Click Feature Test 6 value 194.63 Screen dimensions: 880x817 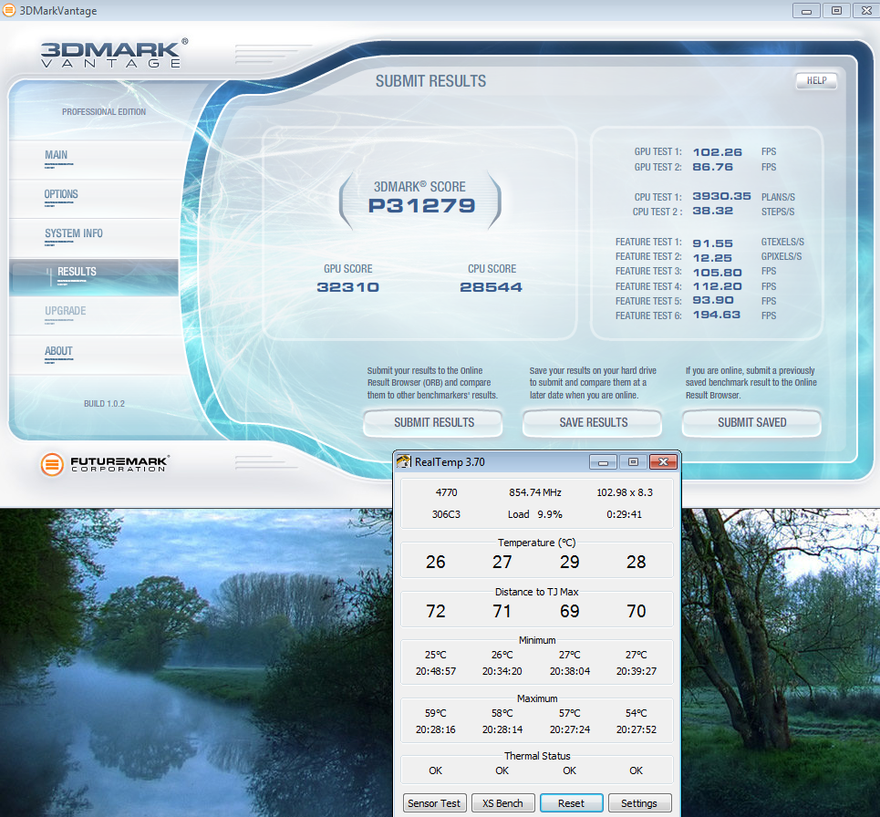coord(717,315)
